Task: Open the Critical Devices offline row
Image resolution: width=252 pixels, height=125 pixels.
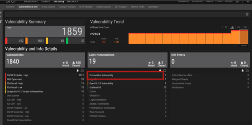Action: pos(210,75)
